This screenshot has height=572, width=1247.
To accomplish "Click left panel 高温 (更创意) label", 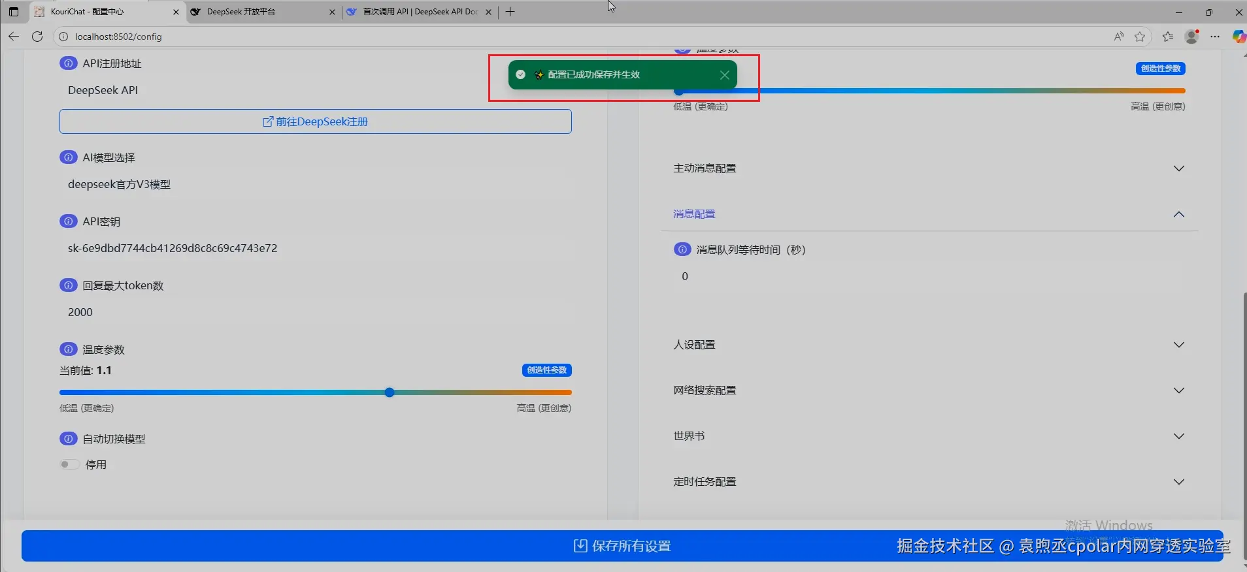I will click(x=544, y=408).
